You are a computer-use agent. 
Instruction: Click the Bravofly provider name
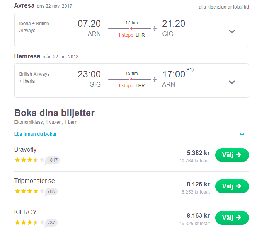tap(25, 150)
